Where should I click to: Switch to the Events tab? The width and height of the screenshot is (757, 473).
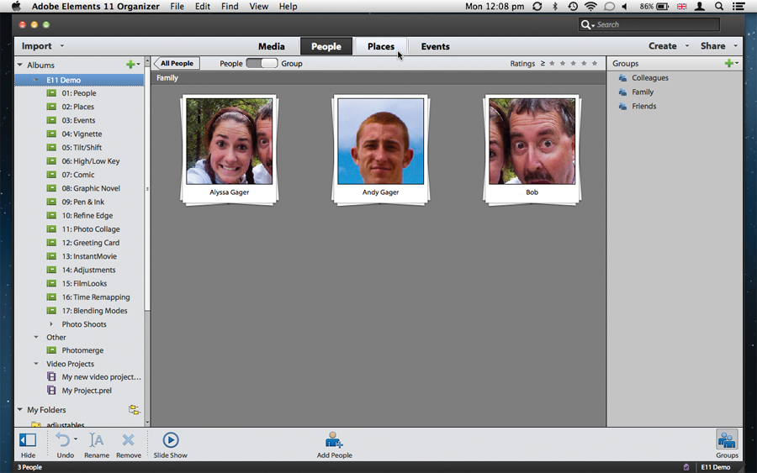[435, 46]
